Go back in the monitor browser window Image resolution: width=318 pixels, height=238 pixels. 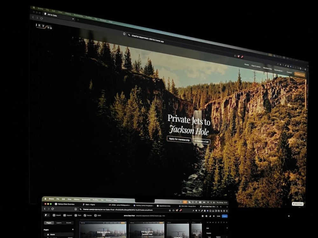[33, 17]
